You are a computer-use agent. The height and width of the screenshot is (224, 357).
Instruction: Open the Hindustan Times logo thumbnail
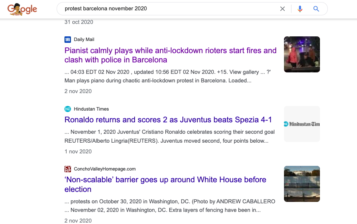tap(302, 124)
